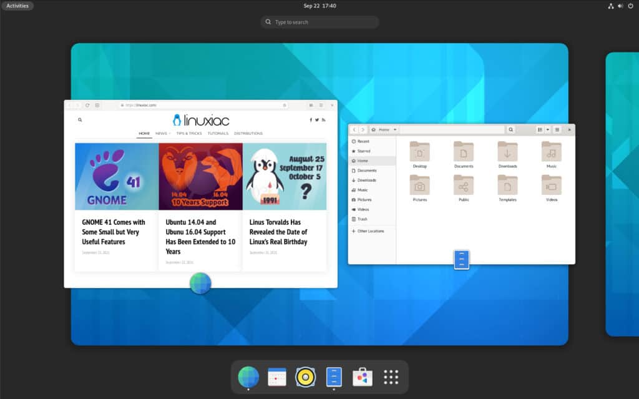Open the penguin birthday article thumbnail
The width and height of the screenshot is (639, 399).
click(x=285, y=176)
